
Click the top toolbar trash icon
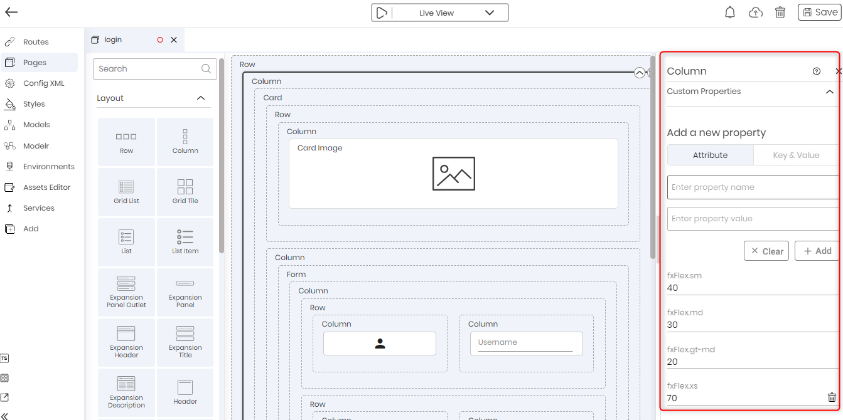pyautogui.click(x=780, y=13)
